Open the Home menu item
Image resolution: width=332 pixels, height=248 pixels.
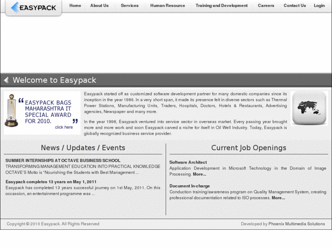coord(75,6)
